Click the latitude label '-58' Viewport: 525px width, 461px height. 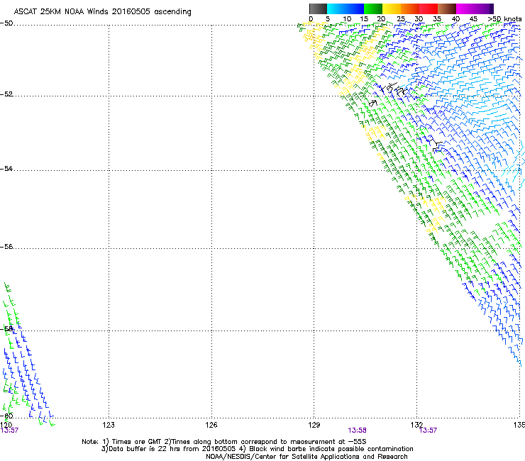point(6,328)
